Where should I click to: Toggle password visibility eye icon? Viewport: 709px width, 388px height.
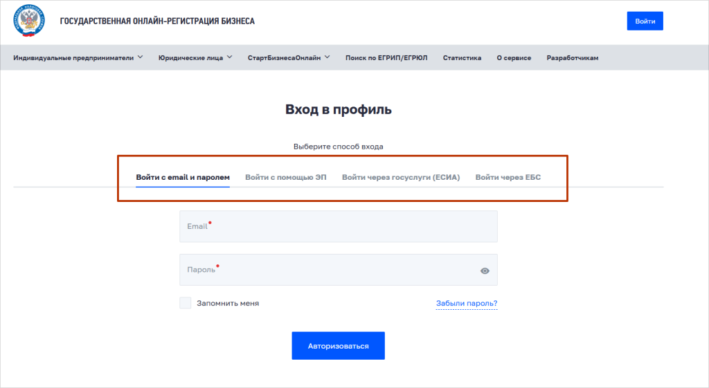click(485, 270)
